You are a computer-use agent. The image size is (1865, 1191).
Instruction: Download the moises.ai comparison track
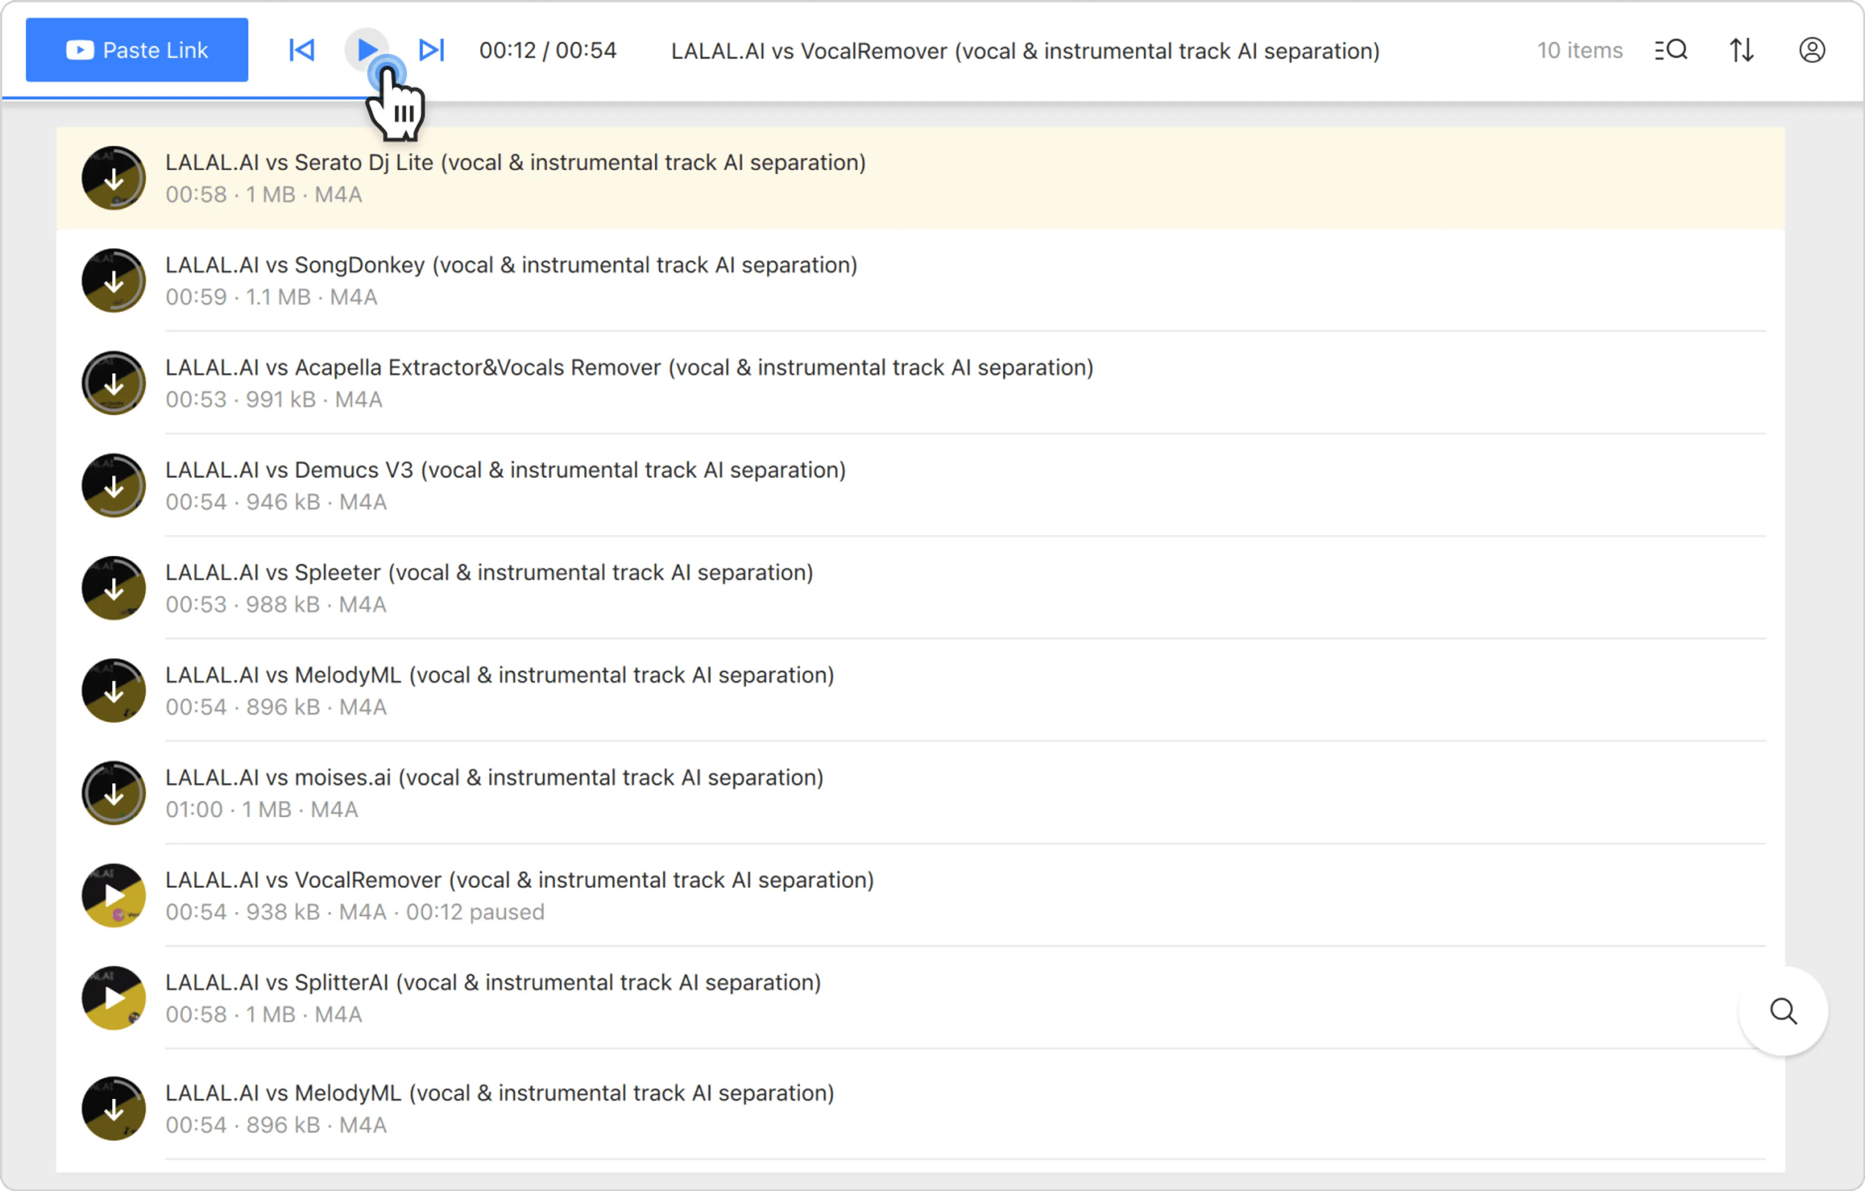point(114,794)
